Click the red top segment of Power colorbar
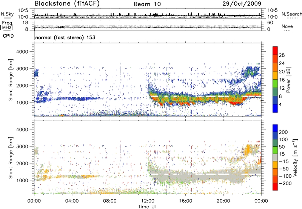Screen dimensions: 302x209 click(x=275, y=51)
